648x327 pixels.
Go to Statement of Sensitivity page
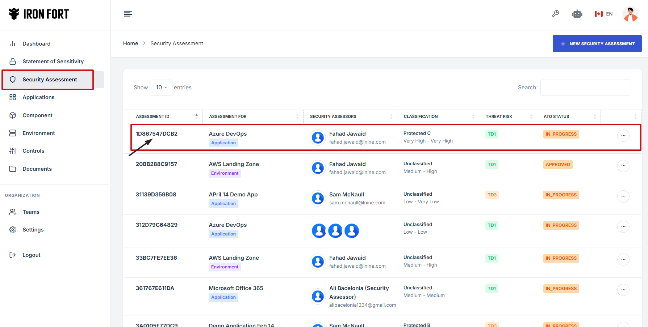(x=53, y=61)
